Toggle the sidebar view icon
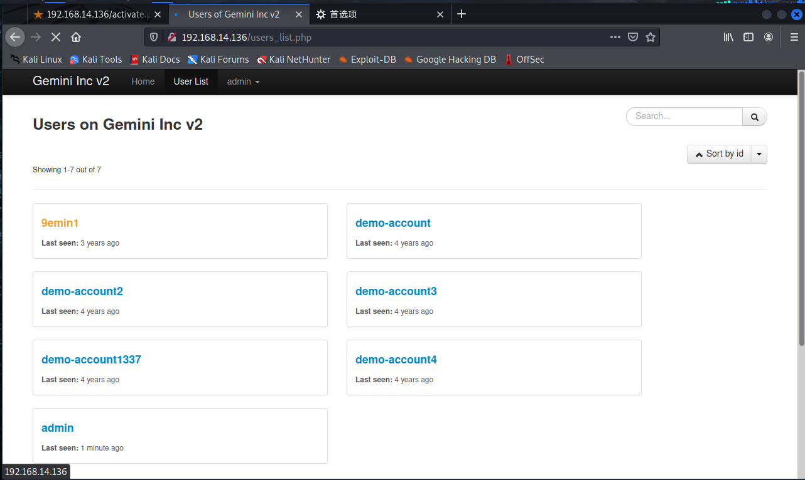 click(748, 37)
